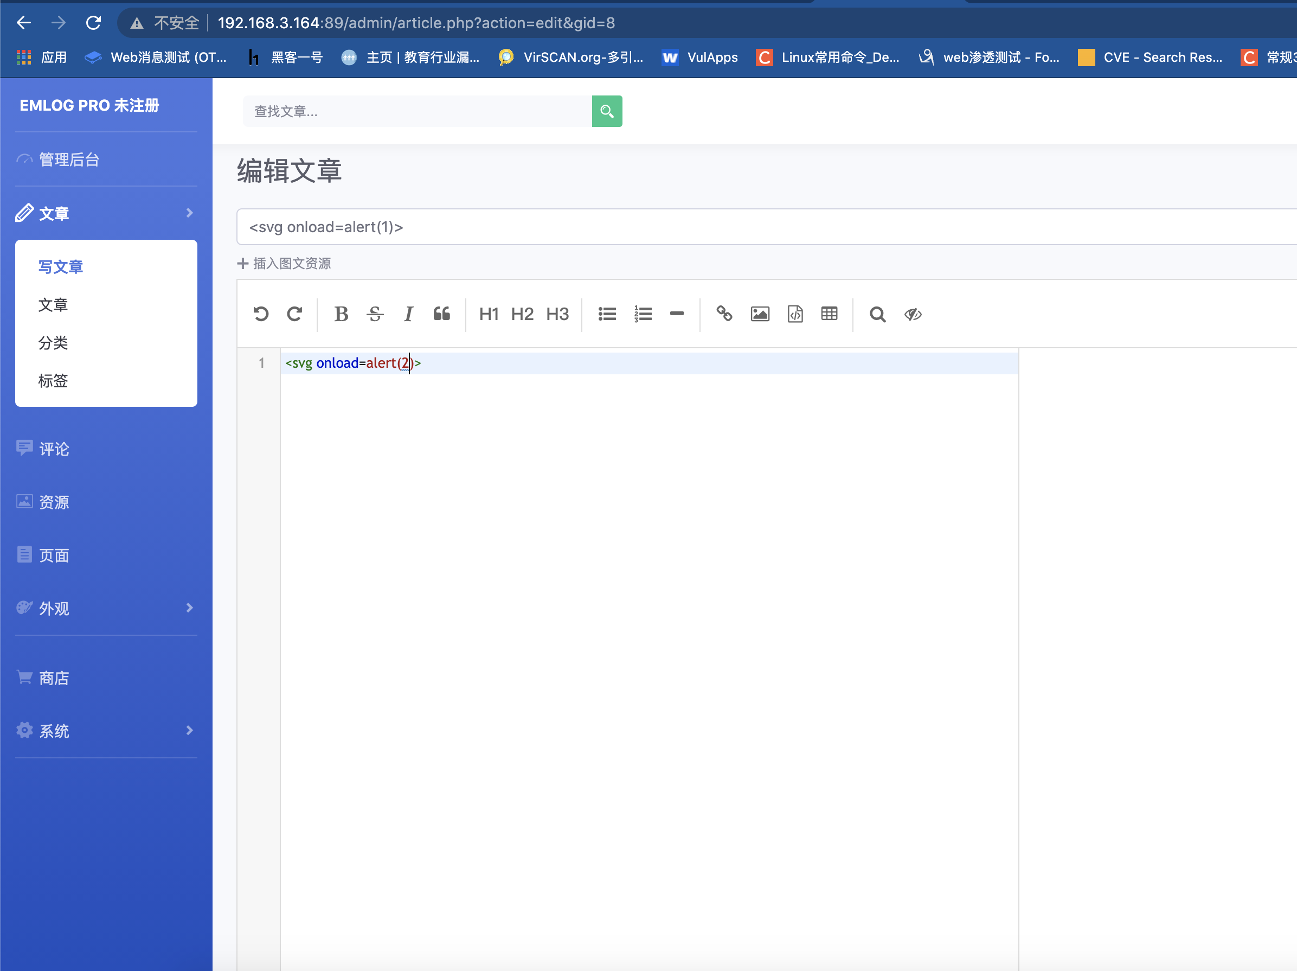Expand the 系统 sidebar section
1297x971 pixels.
click(x=189, y=731)
